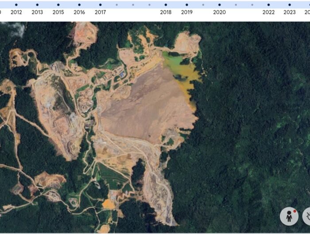This screenshot has width=310, height=234.
Task: Switch the timeline to 2016
Action: click(79, 5)
